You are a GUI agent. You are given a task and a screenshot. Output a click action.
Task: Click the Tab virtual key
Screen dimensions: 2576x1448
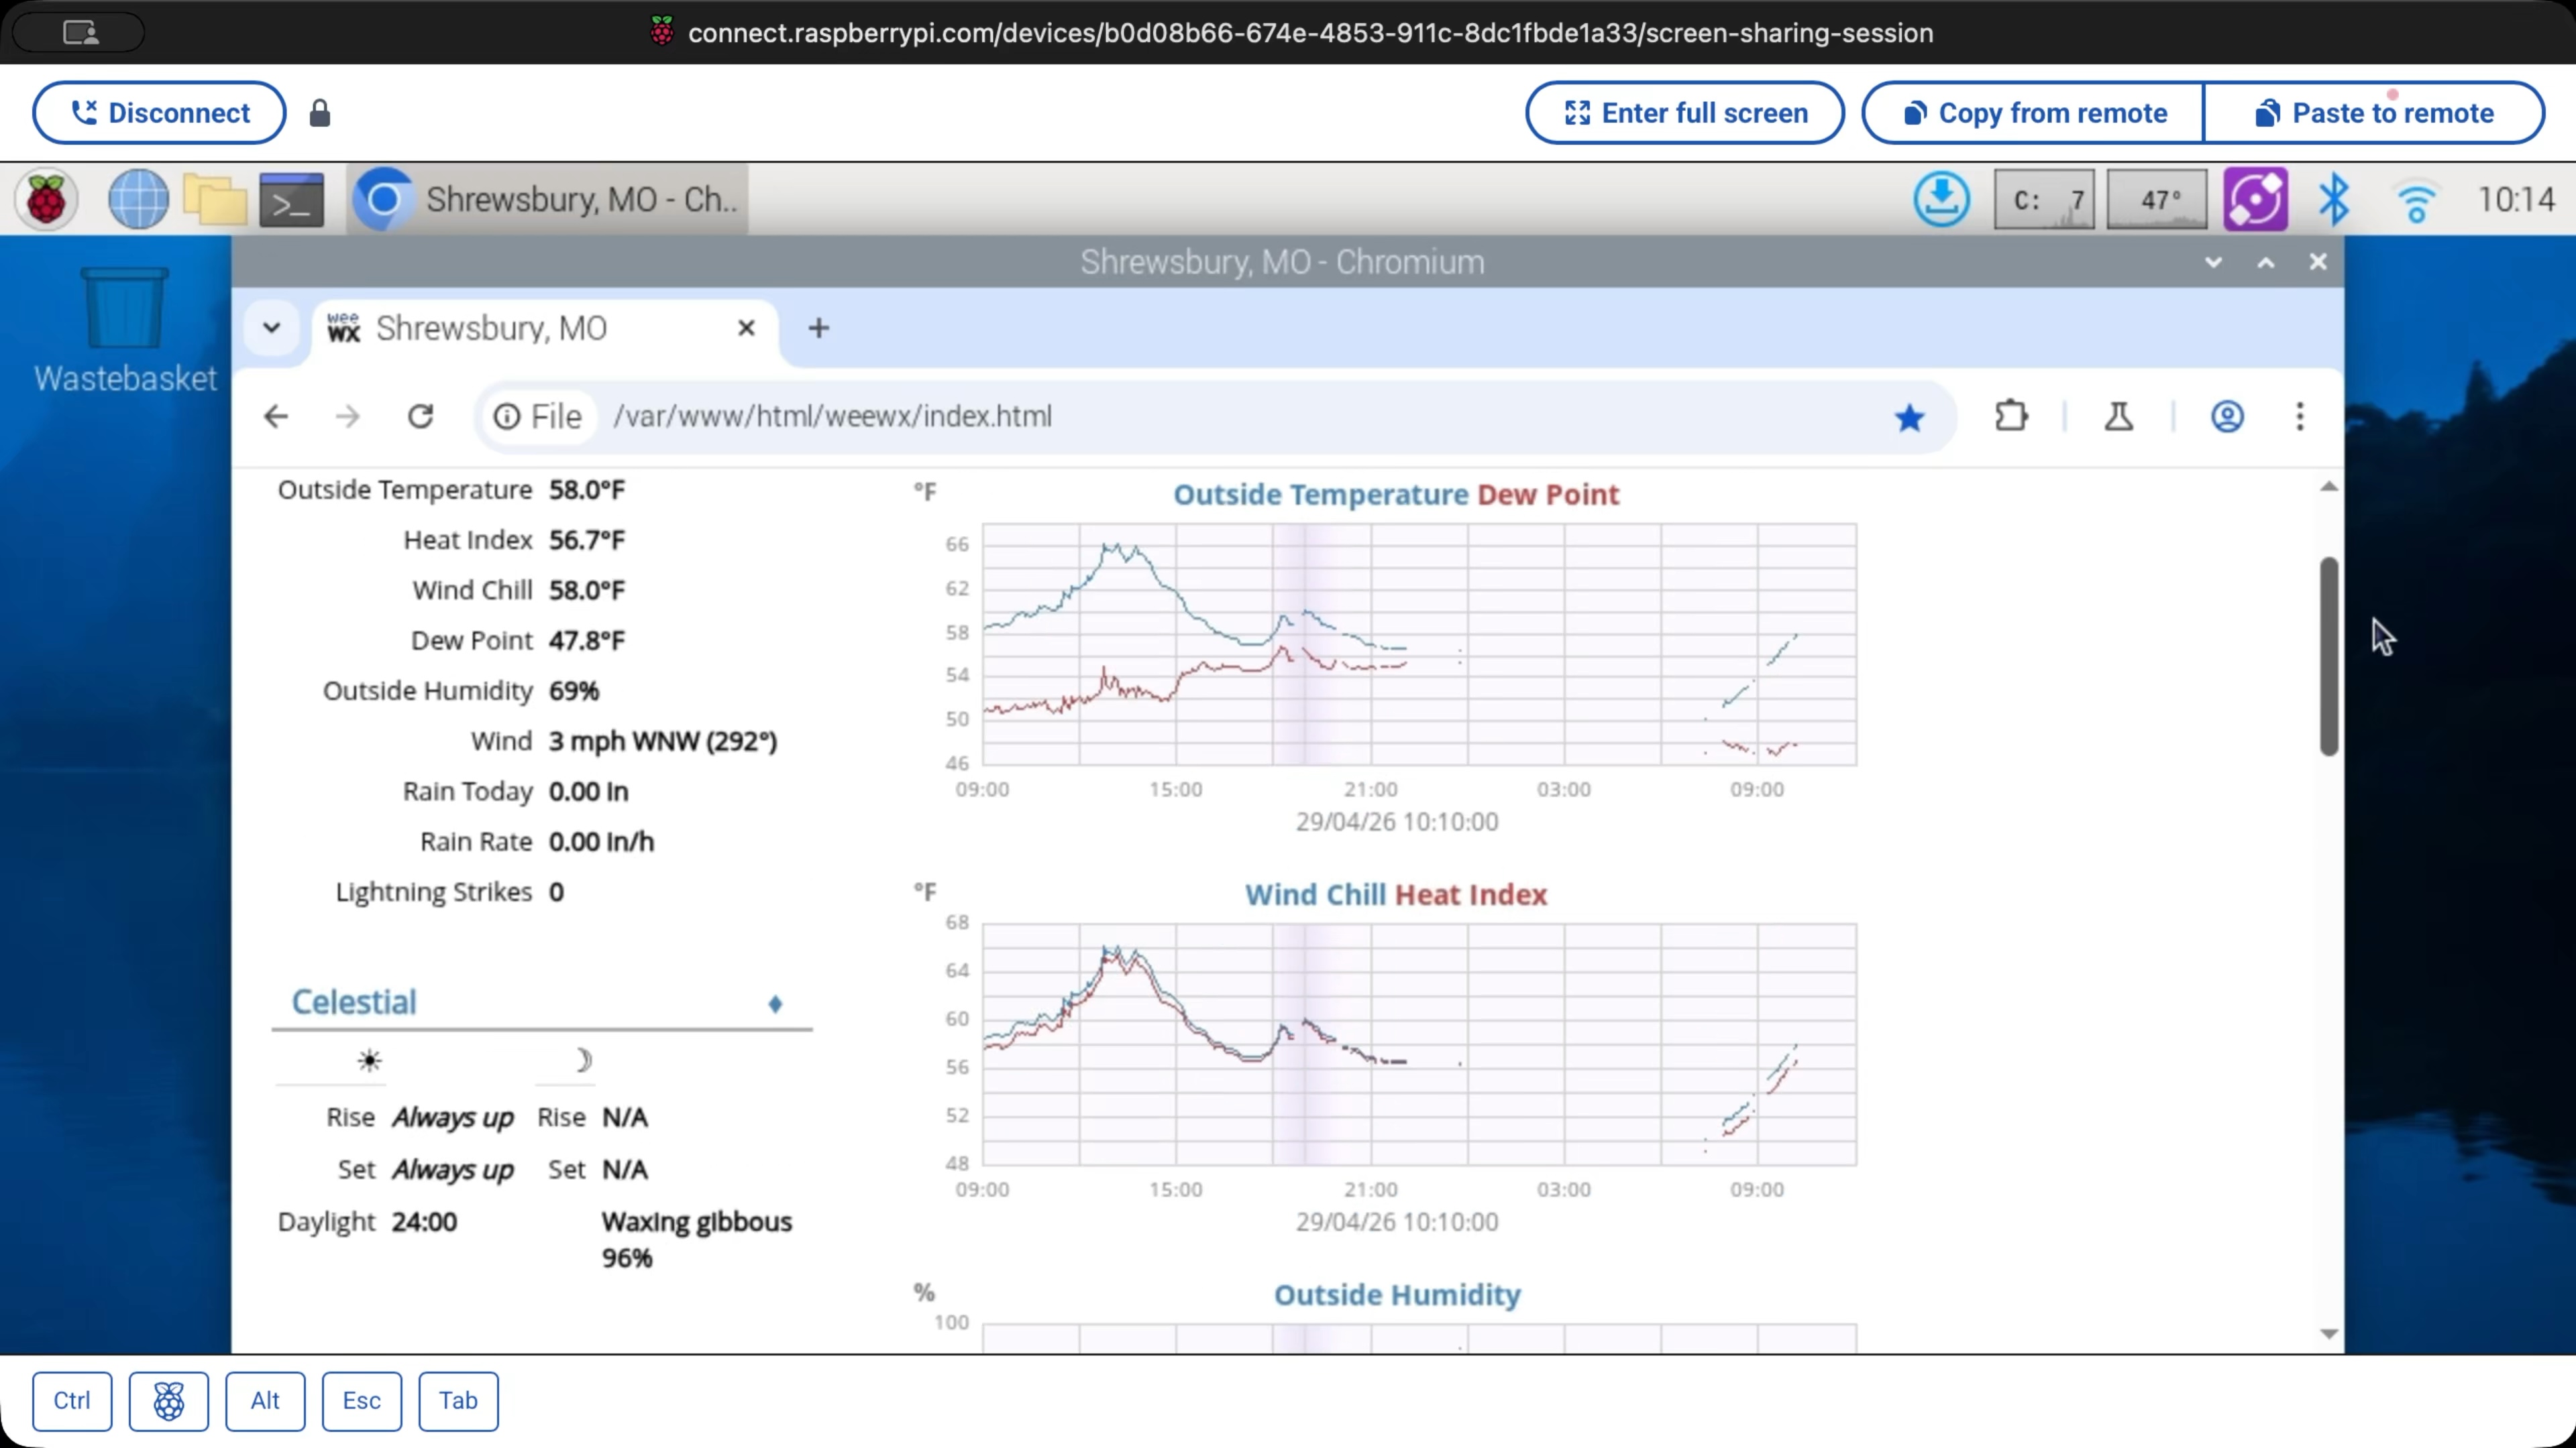point(458,1400)
